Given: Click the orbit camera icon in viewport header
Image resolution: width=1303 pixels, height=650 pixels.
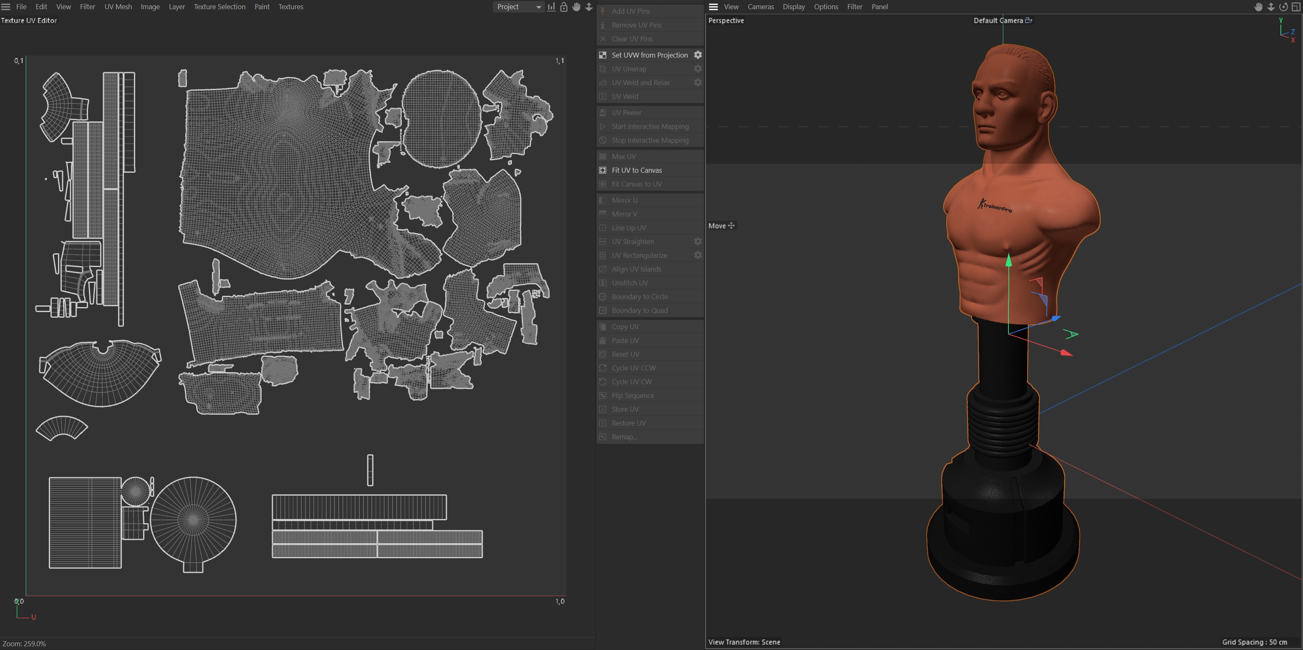Looking at the screenshot, I should point(1283,7).
